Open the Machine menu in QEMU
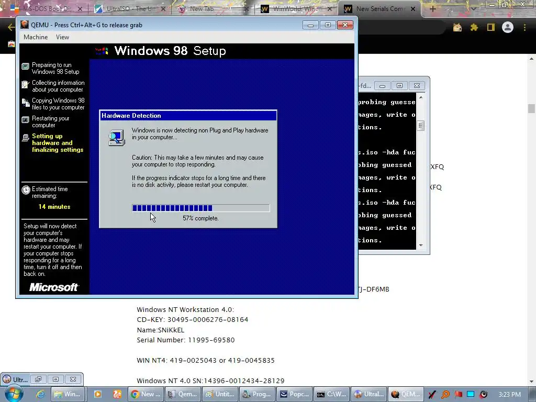536x402 pixels. 36,37
